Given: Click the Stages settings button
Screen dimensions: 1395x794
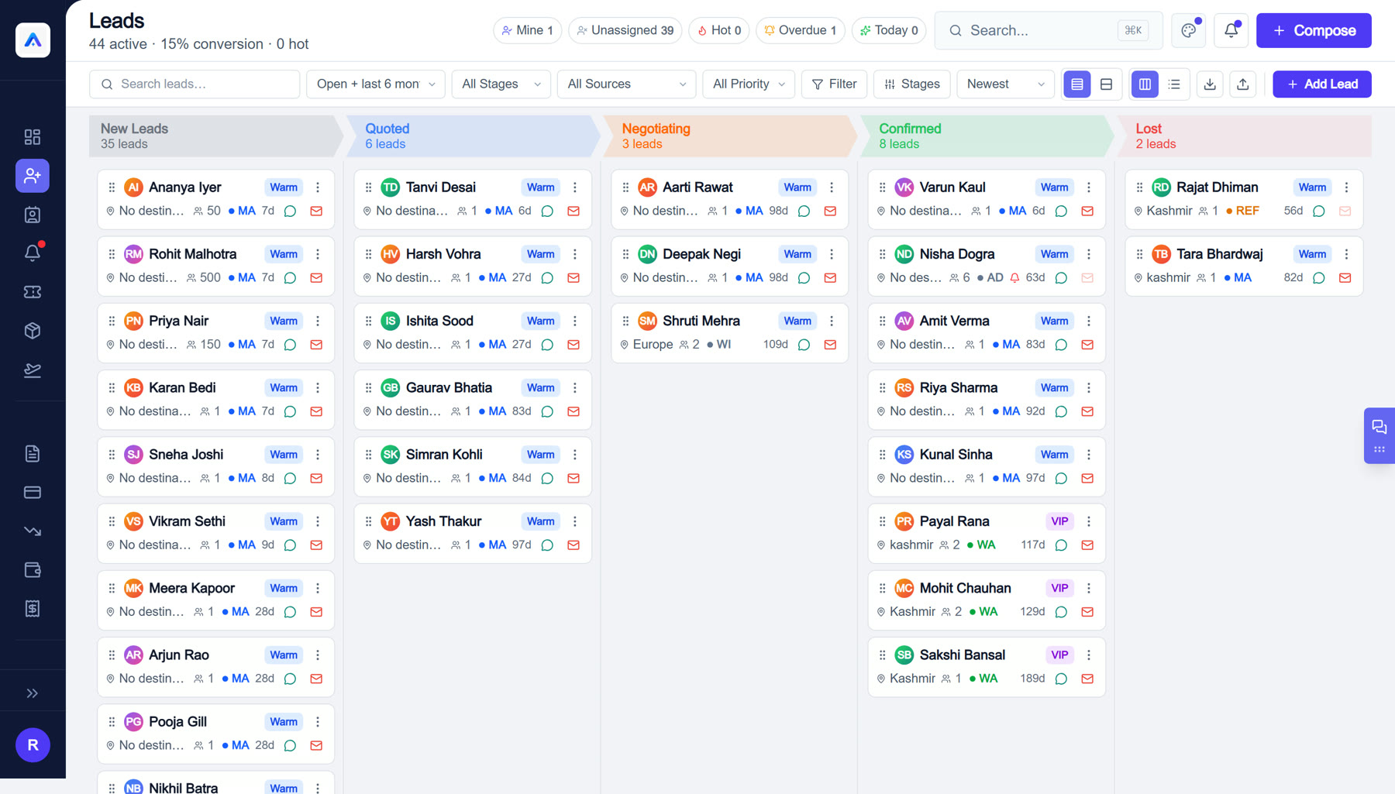Looking at the screenshot, I should (x=912, y=84).
